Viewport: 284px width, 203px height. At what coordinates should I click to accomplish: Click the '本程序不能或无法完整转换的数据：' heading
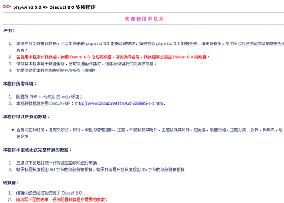click(37, 150)
